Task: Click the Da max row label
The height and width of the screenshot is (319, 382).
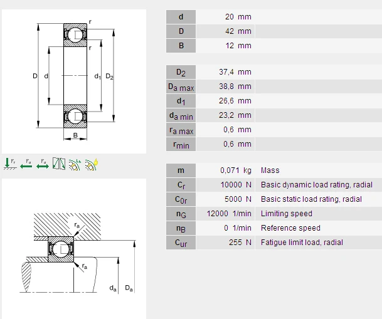Action: (181, 86)
